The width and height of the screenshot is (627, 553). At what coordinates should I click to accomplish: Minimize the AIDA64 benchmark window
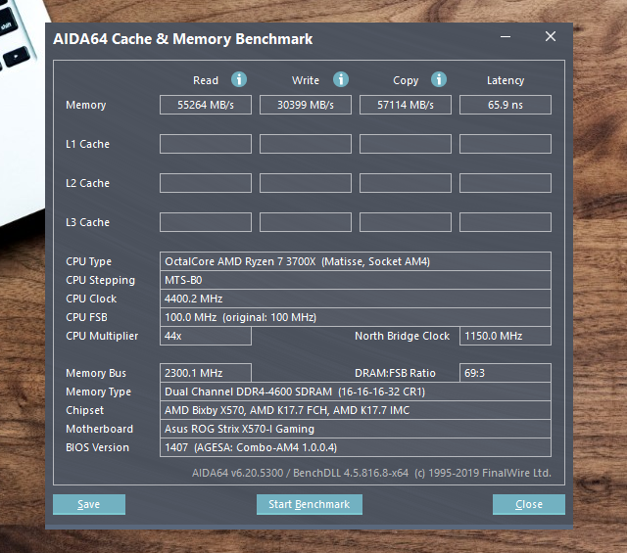coord(506,37)
